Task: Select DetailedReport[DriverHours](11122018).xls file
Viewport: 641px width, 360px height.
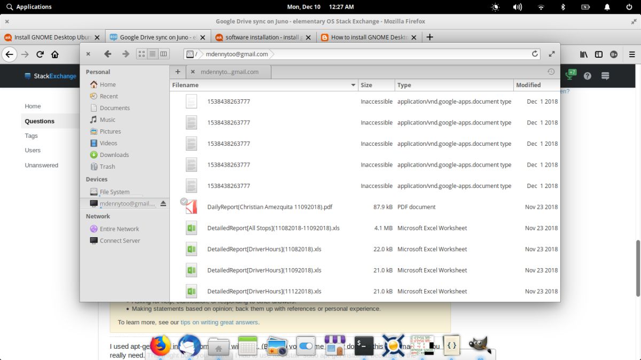Action: 365,291
